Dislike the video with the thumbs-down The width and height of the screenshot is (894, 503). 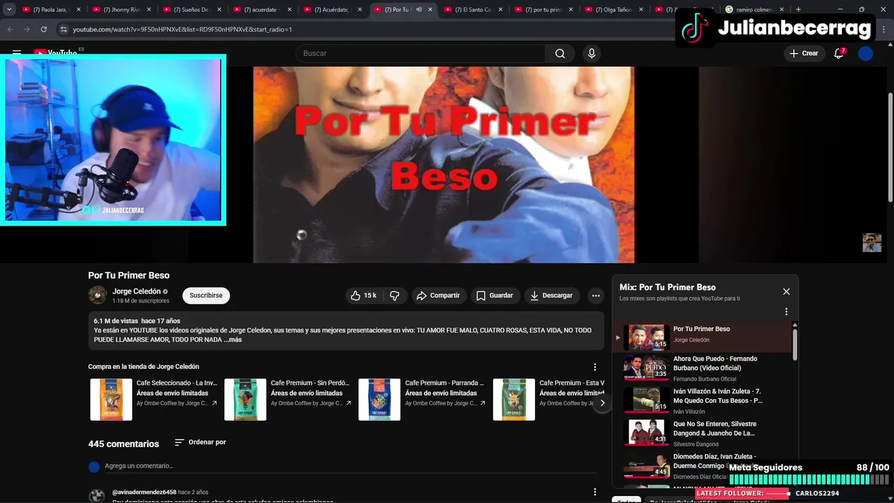395,296
